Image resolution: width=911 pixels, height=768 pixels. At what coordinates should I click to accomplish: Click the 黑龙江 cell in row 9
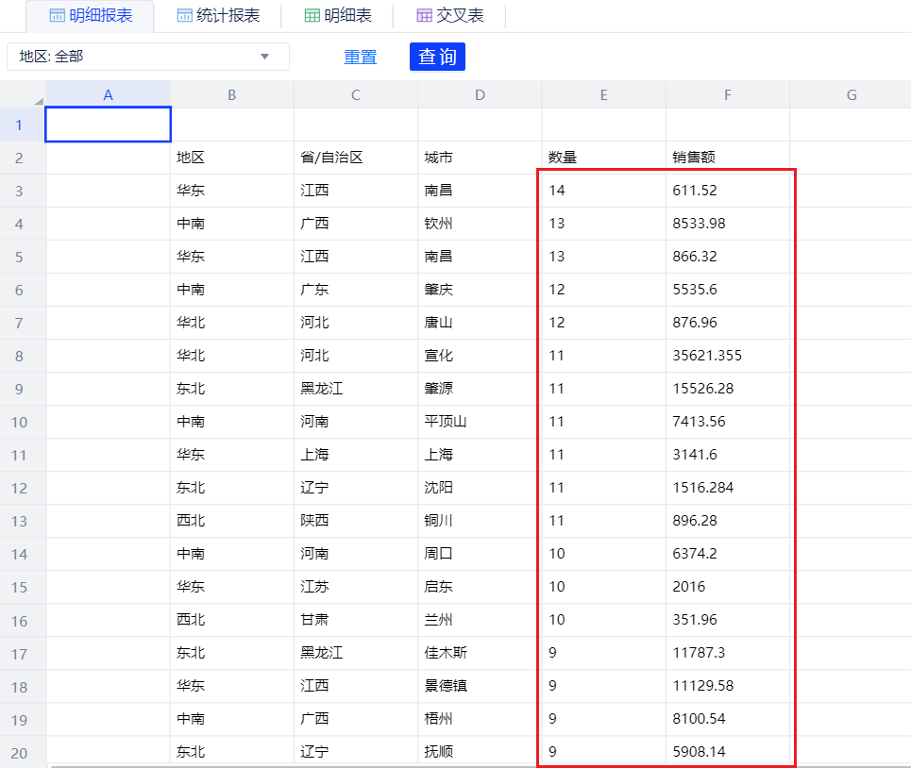[x=355, y=389]
